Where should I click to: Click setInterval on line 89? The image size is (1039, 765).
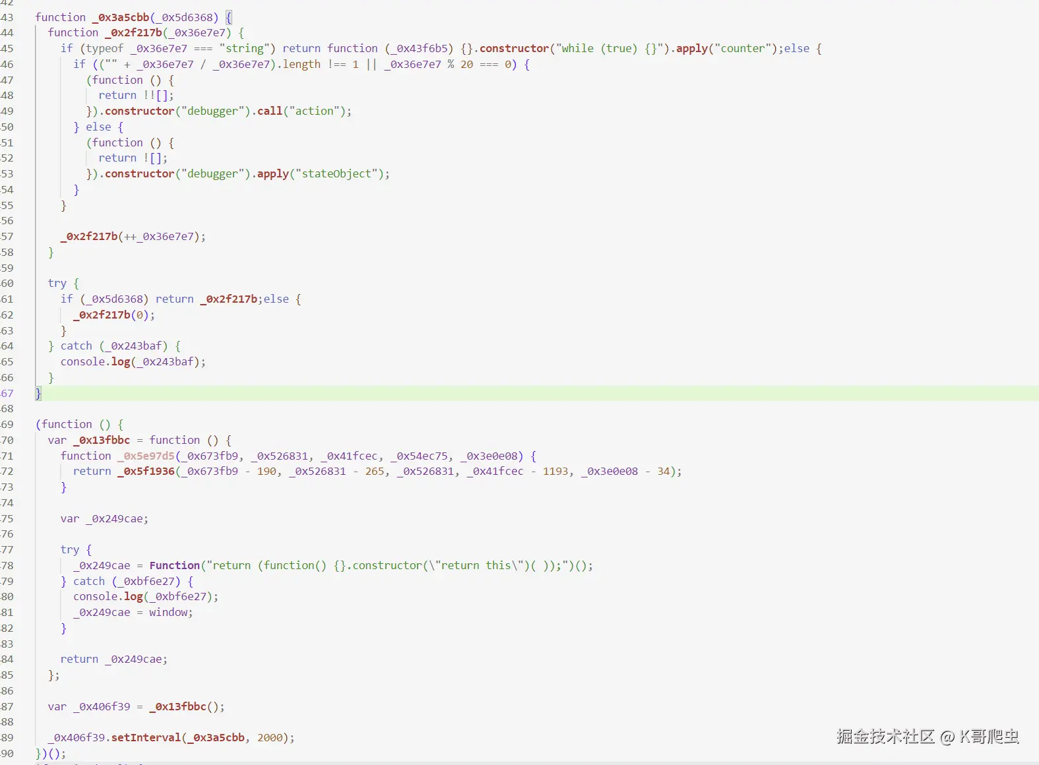click(146, 737)
